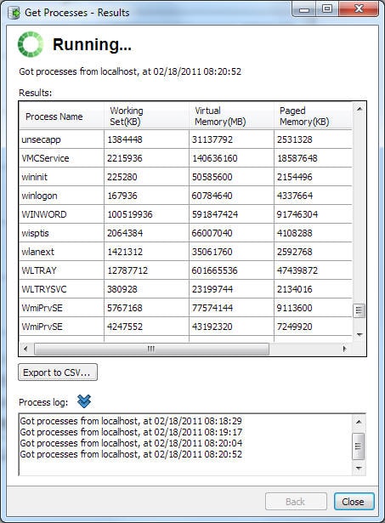The image size is (385, 523).
Task: Click last log entry at 08:20:52
Action: (131, 454)
